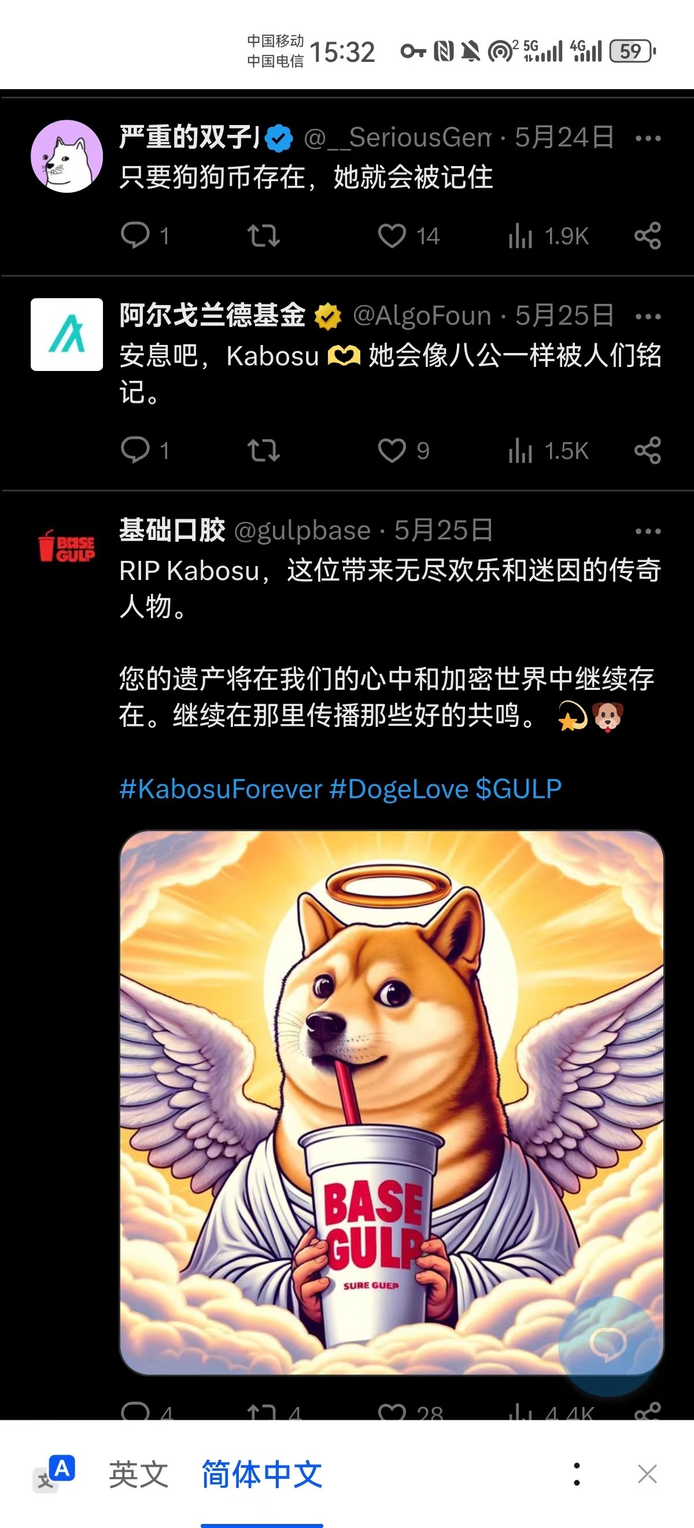The width and height of the screenshot is (694, 1528).
Task: Open the $GULP cashtag link
Action: pos(519,789)
